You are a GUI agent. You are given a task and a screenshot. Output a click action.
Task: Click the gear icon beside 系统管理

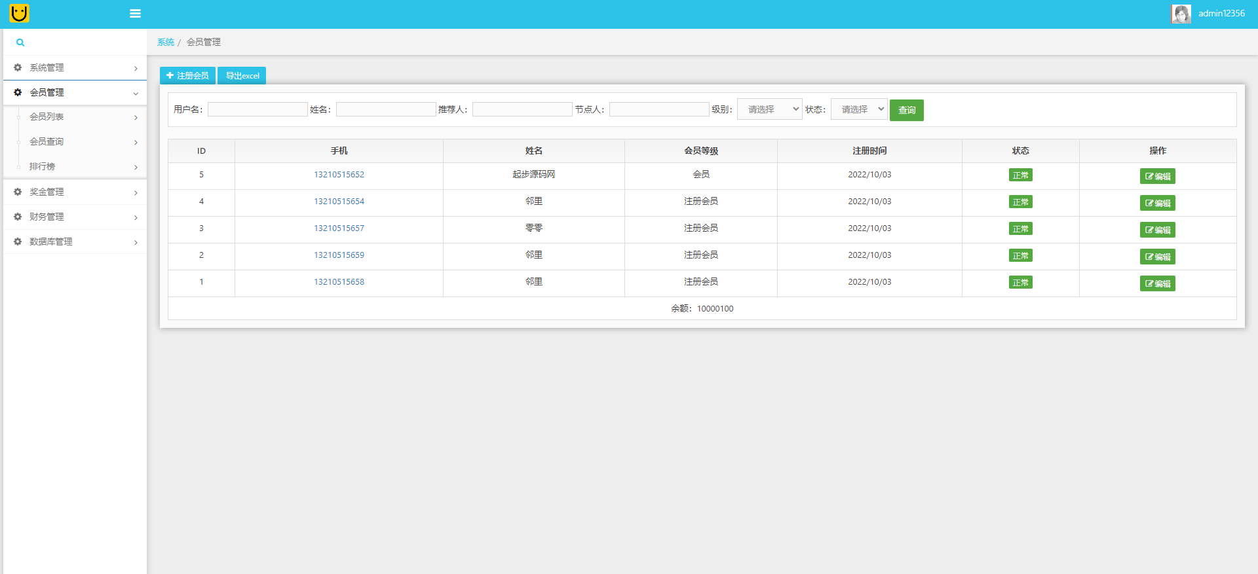tap(18, 67)
